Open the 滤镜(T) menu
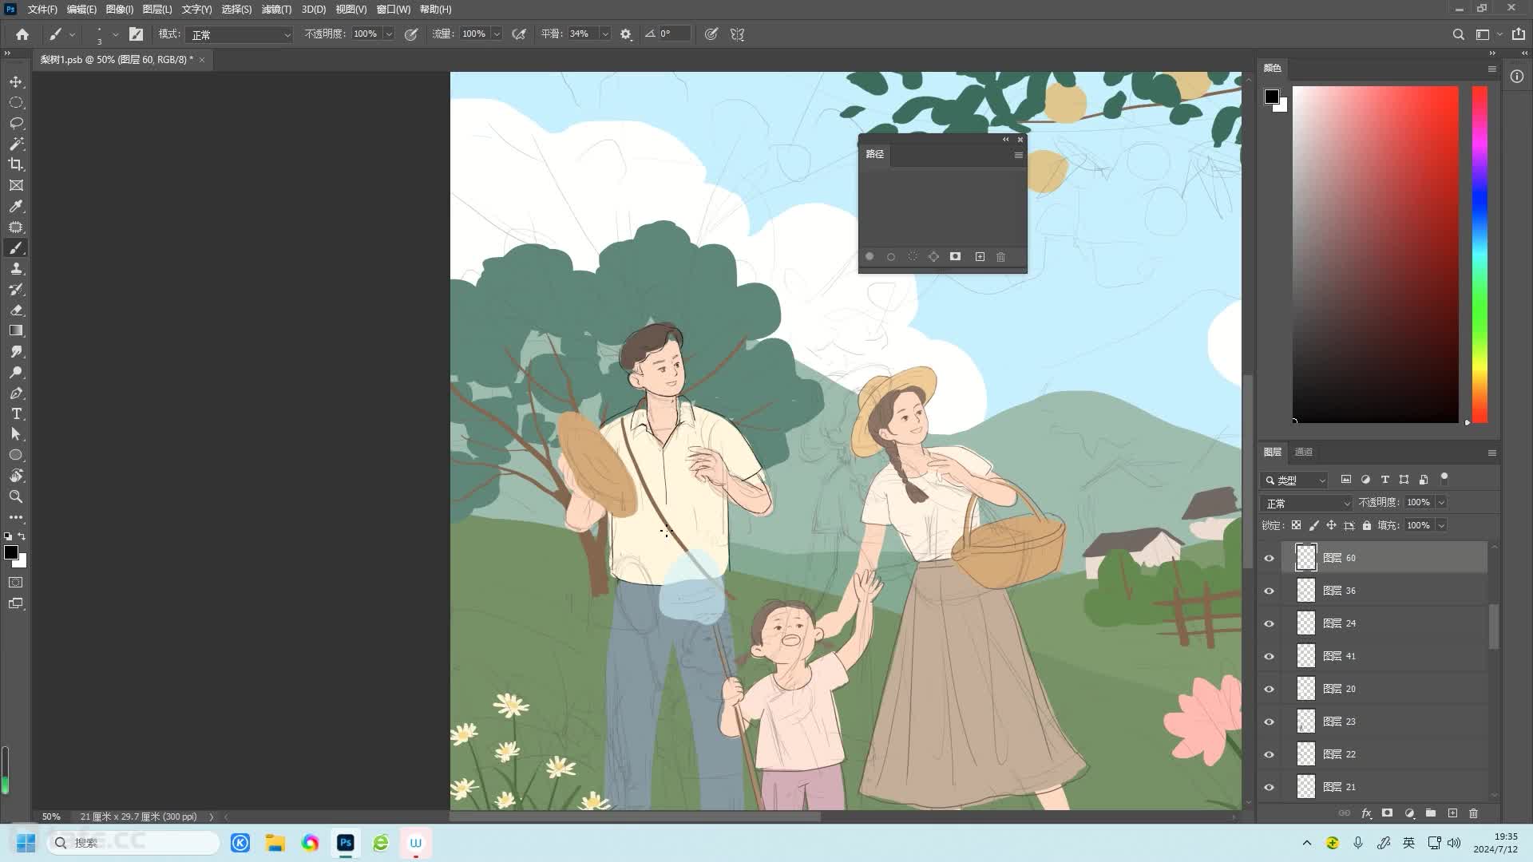Image resolution: width=1533 pixels, height=862 pixels. (x=276, y=10)
